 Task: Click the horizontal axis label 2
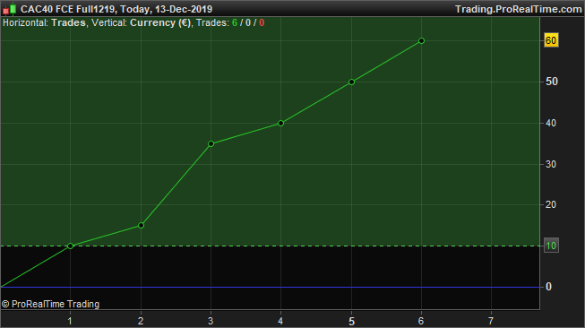click(x=141, y=321)
